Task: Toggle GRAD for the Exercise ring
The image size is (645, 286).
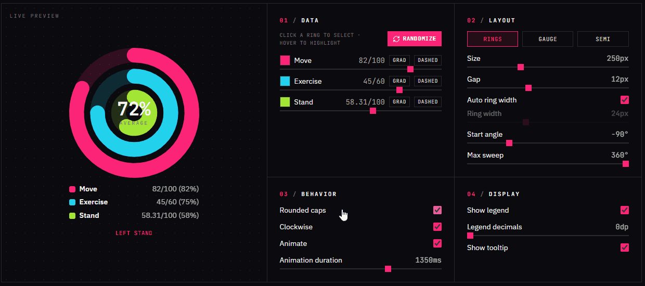Action: 399,81
